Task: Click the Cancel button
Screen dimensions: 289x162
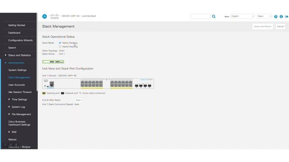Action: pyautogui.click(x=280, y=27)
